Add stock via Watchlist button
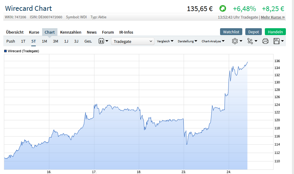The width and height of the screenshot is (294, 174). [x=231, y=32]
